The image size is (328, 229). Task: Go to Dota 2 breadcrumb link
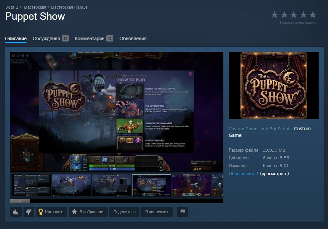pos(11,7)
